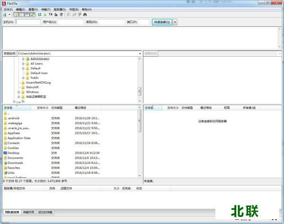Viewport: 284px width, 224px height.
Task: Select the Default User folder in tree
Action: pos(39,73)
